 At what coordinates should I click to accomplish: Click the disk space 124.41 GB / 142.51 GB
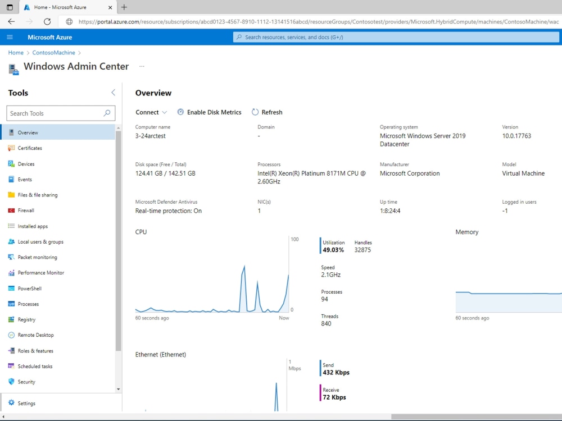pos(165,173)
